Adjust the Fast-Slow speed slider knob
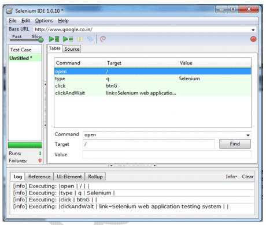Screen dimensions: 266x225 coord(40,40)
